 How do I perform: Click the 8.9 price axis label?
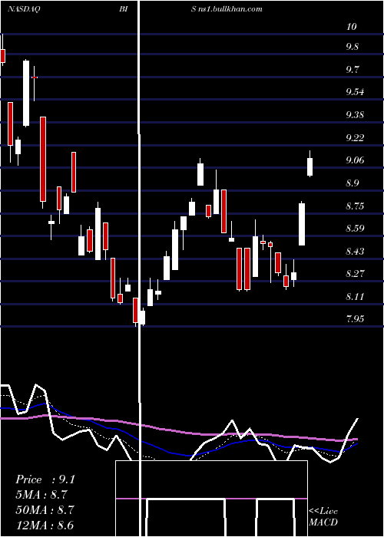point(352,183)
